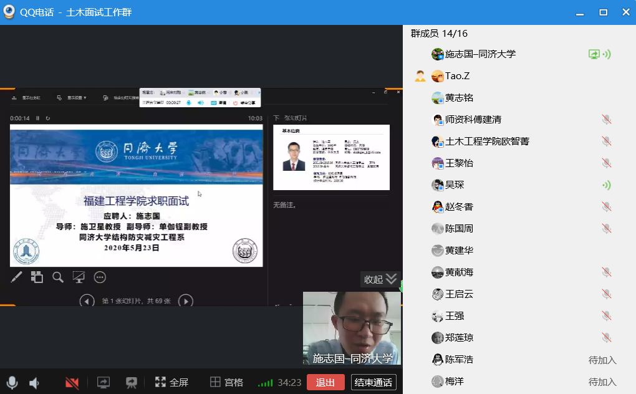Screen dimensions: 636x394
Task: Switch to 宫格 grid layout
Action: [226, 382]
